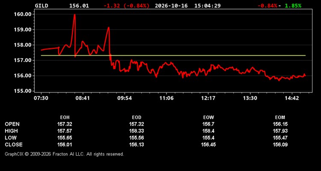
Task: Click EOD open value 157.32
Action: point(137,124)
